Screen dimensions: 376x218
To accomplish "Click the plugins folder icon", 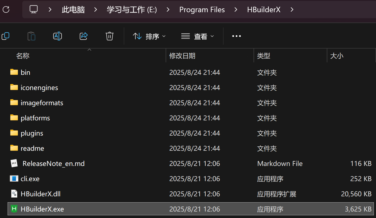I will [x=14, y=133].
